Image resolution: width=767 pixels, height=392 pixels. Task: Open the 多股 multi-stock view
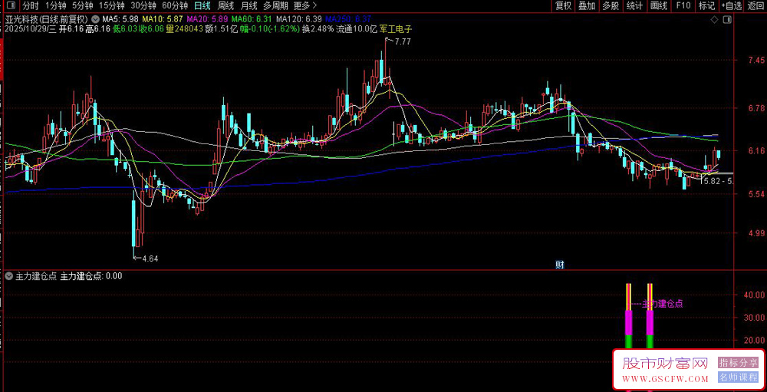(611, 6)
